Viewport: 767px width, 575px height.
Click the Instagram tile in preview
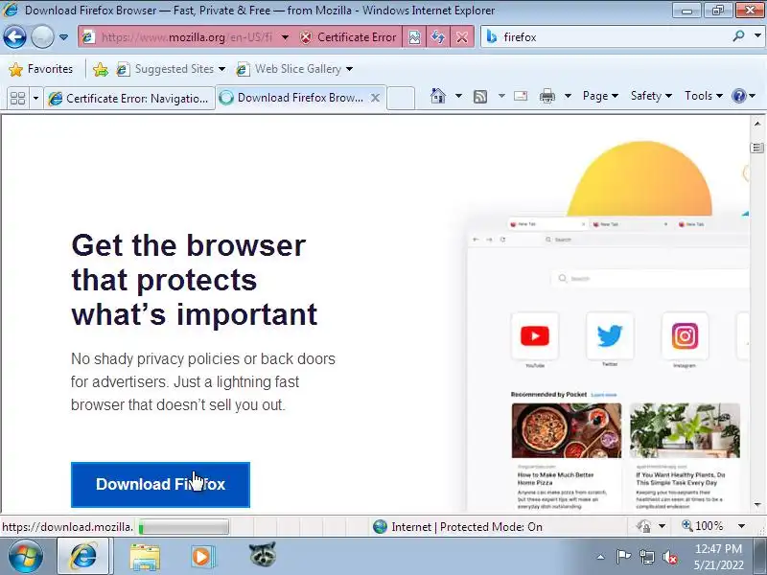pos(685,336)
